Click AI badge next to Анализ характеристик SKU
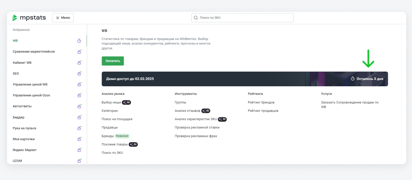This screenshot has width=412, height=180. 222,119
